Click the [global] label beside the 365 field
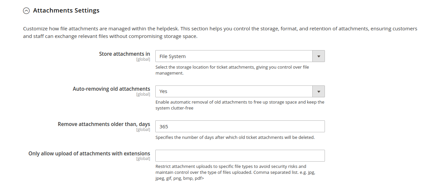 pos(143,129)
